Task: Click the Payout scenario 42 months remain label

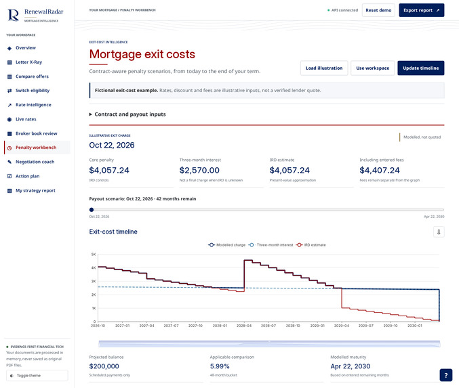Action: pos(142,199)
